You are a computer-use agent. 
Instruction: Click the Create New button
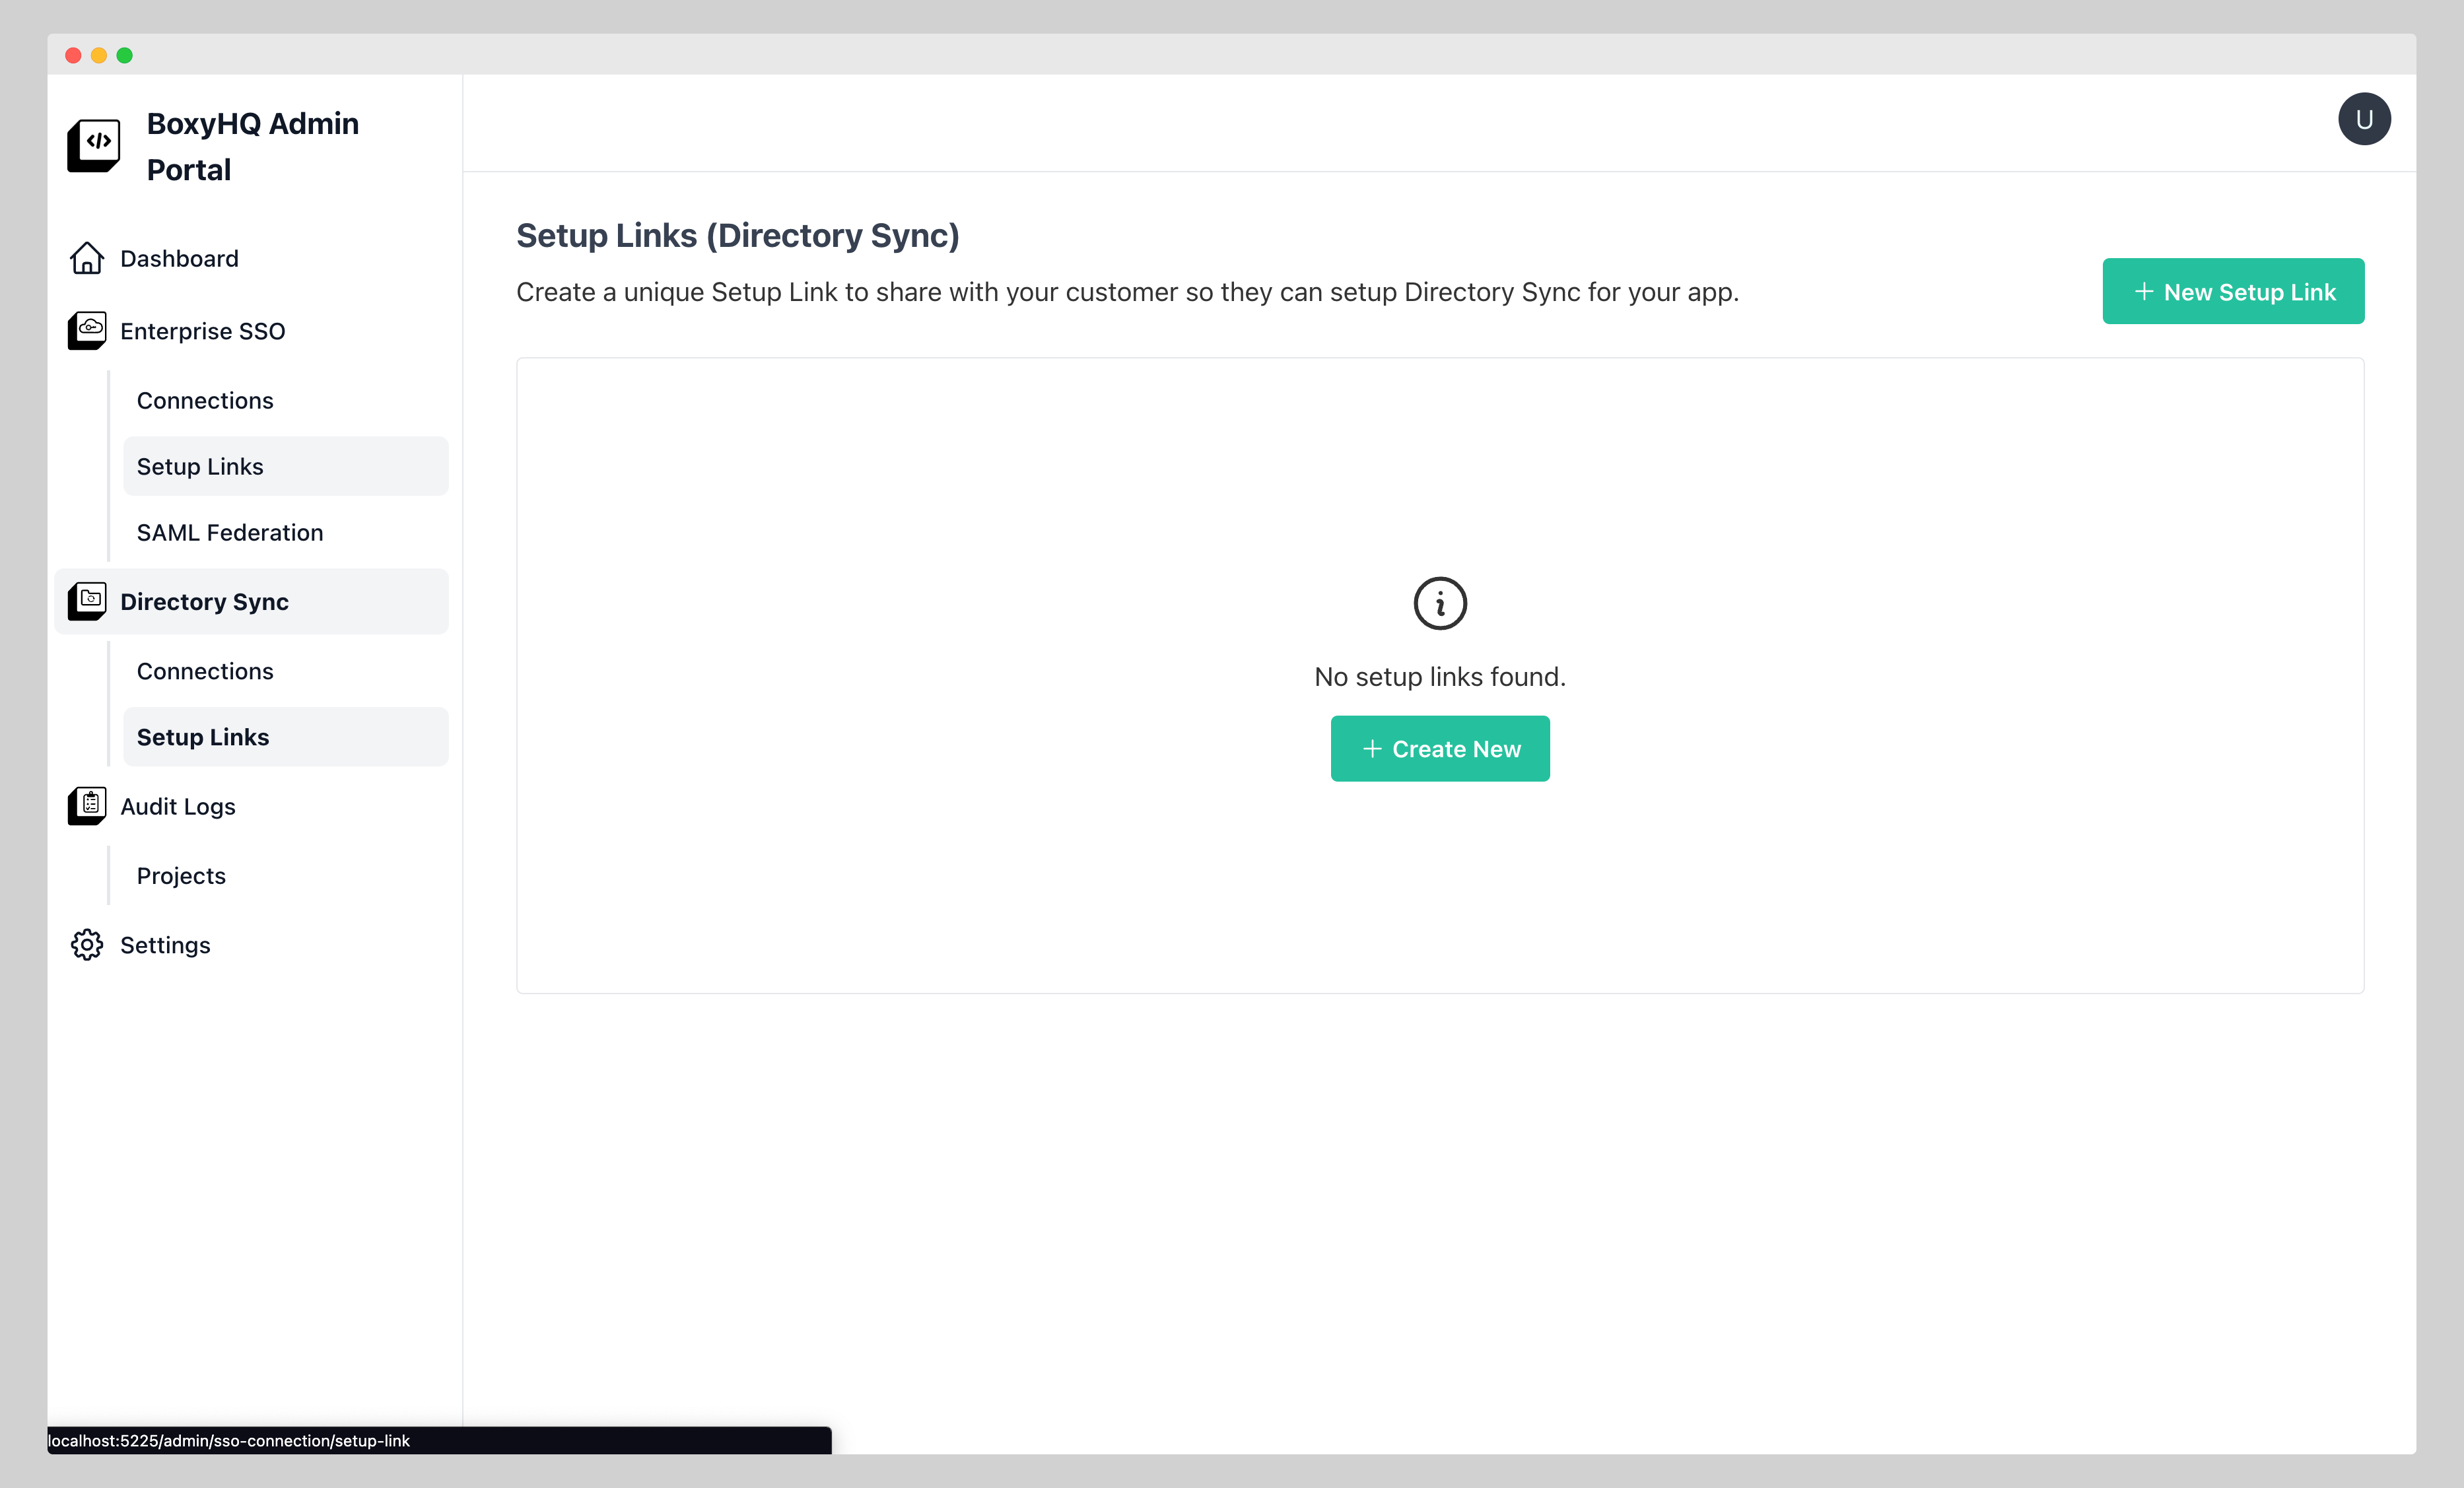[1440, 748]
